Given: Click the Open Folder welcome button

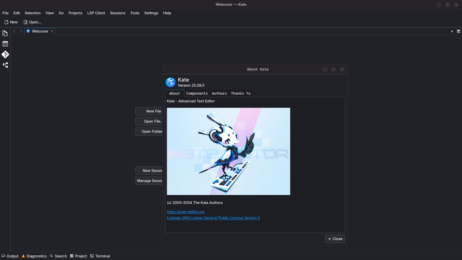Looking at the screenshot, I should [149, 131].
